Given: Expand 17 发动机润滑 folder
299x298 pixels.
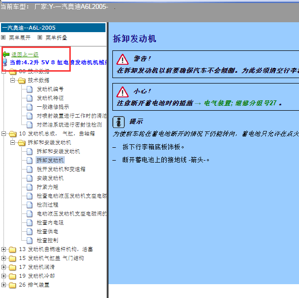Looking at the screenshot, I should [3, 267].
